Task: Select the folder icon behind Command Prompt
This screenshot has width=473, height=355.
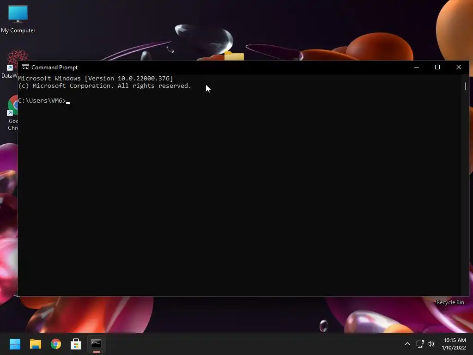Action: click(x=234, y=56)
